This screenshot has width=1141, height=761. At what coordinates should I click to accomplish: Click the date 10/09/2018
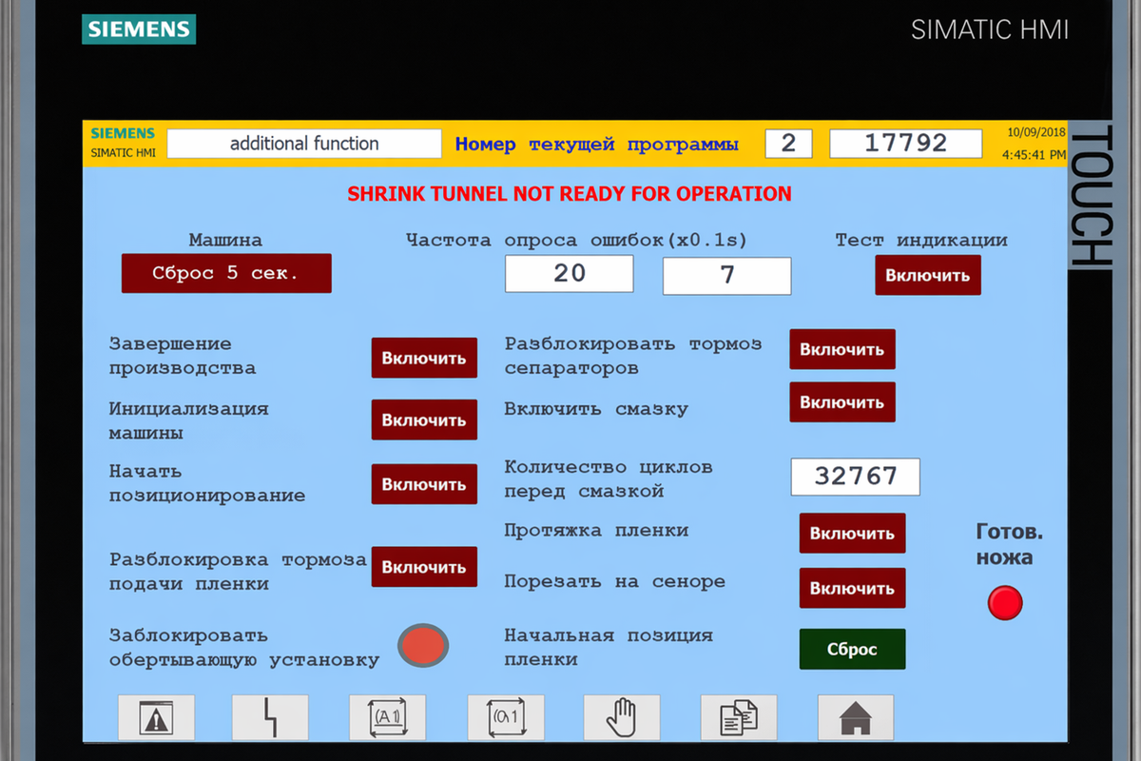[1036, 132]
